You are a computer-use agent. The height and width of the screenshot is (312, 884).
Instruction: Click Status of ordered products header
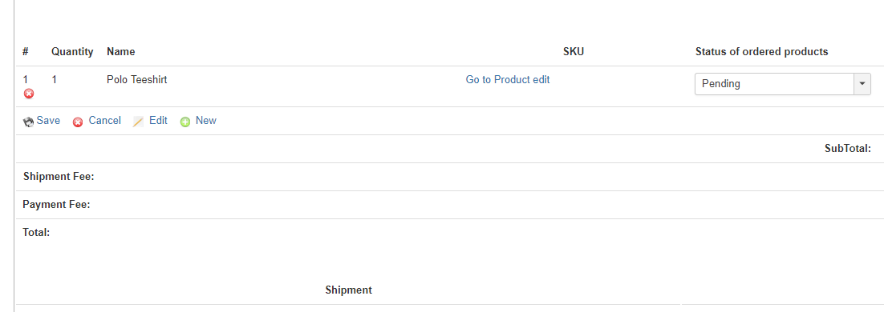click(761, 52)
